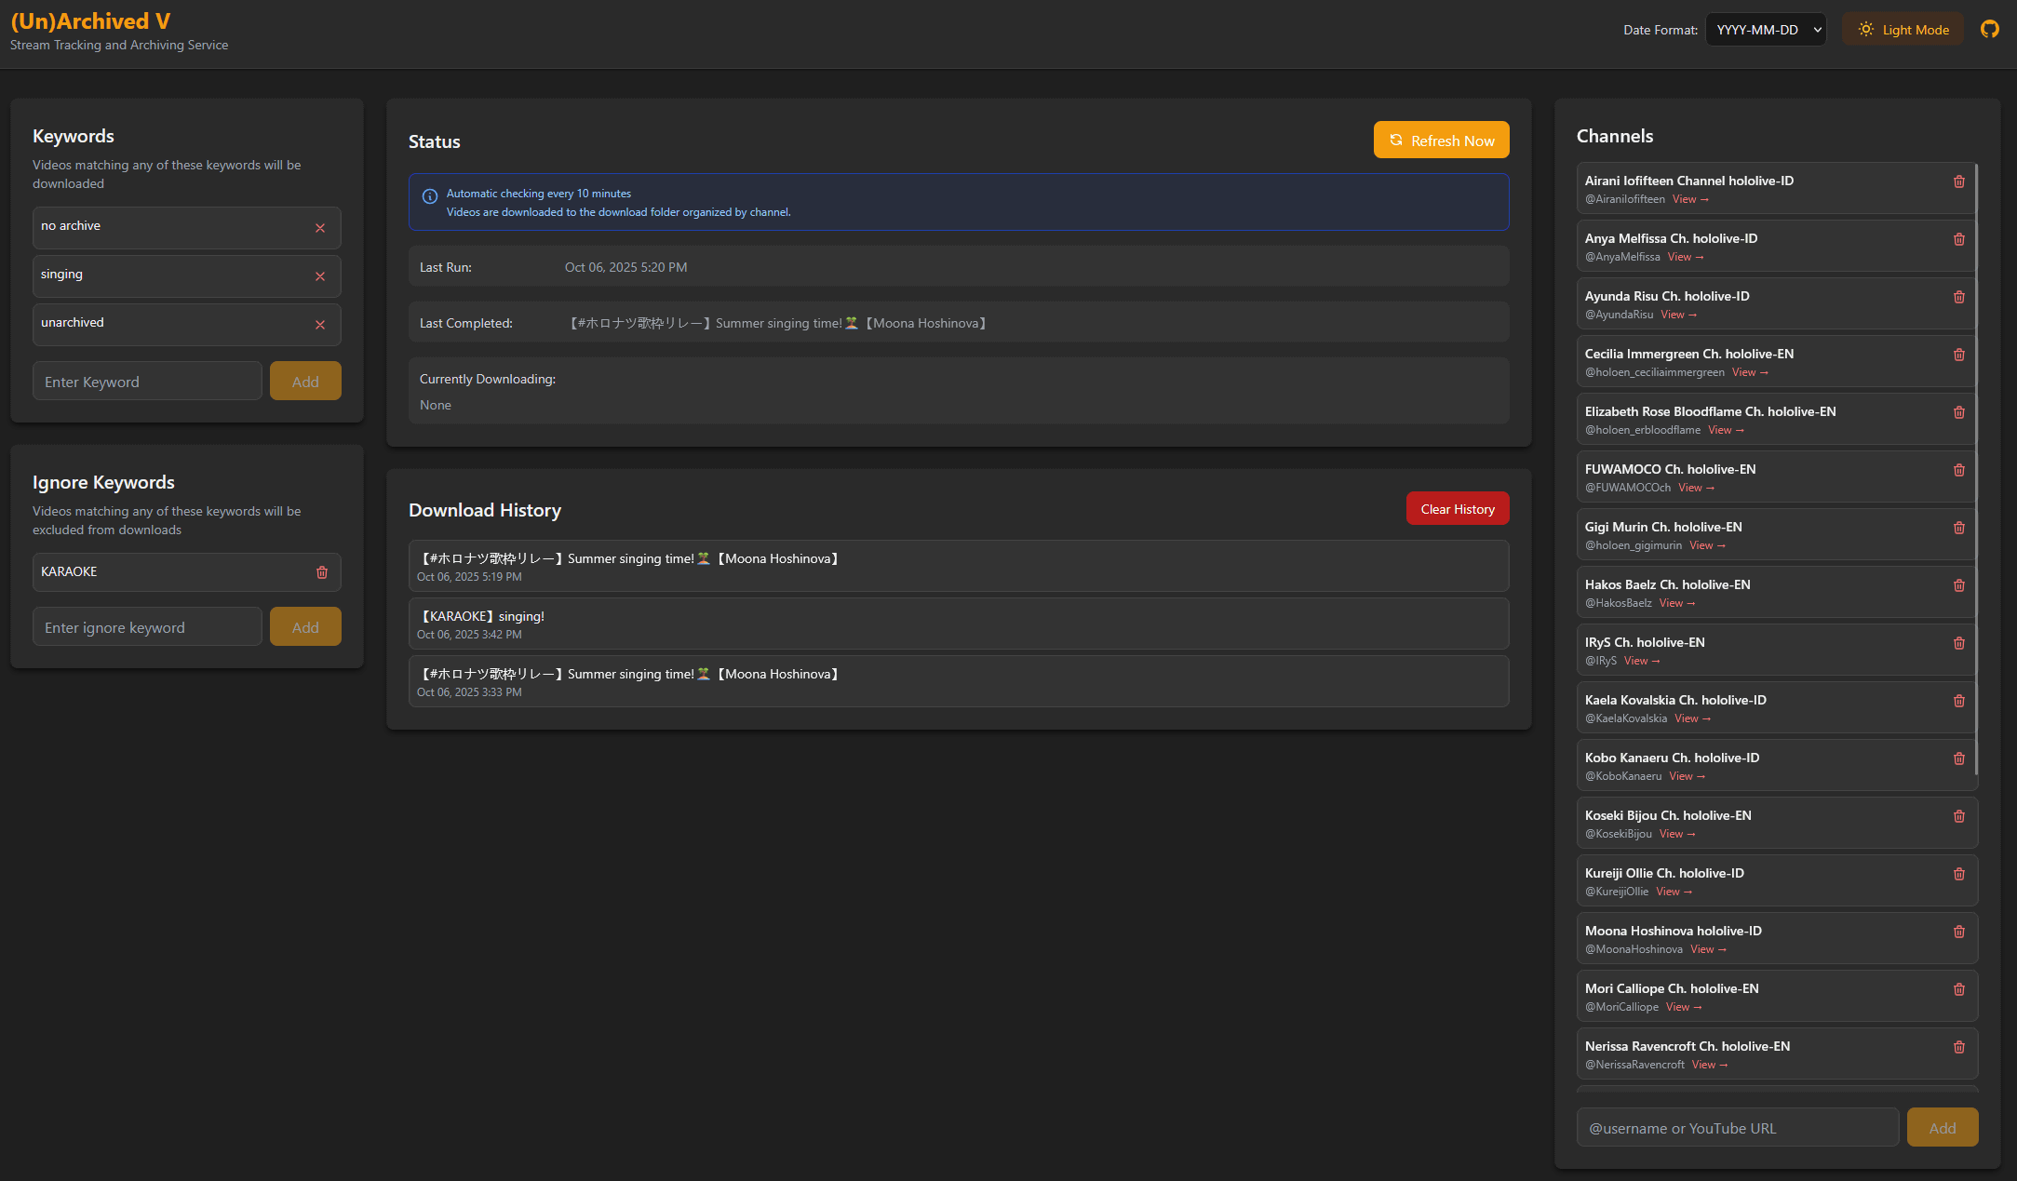2017x1181 pixels.
Task: Focus the Enter ignore keyword field
Action: tap(147, 627)
